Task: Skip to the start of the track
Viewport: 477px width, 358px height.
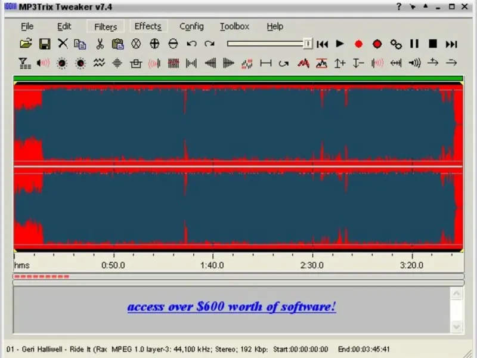Action: (322, 44)
